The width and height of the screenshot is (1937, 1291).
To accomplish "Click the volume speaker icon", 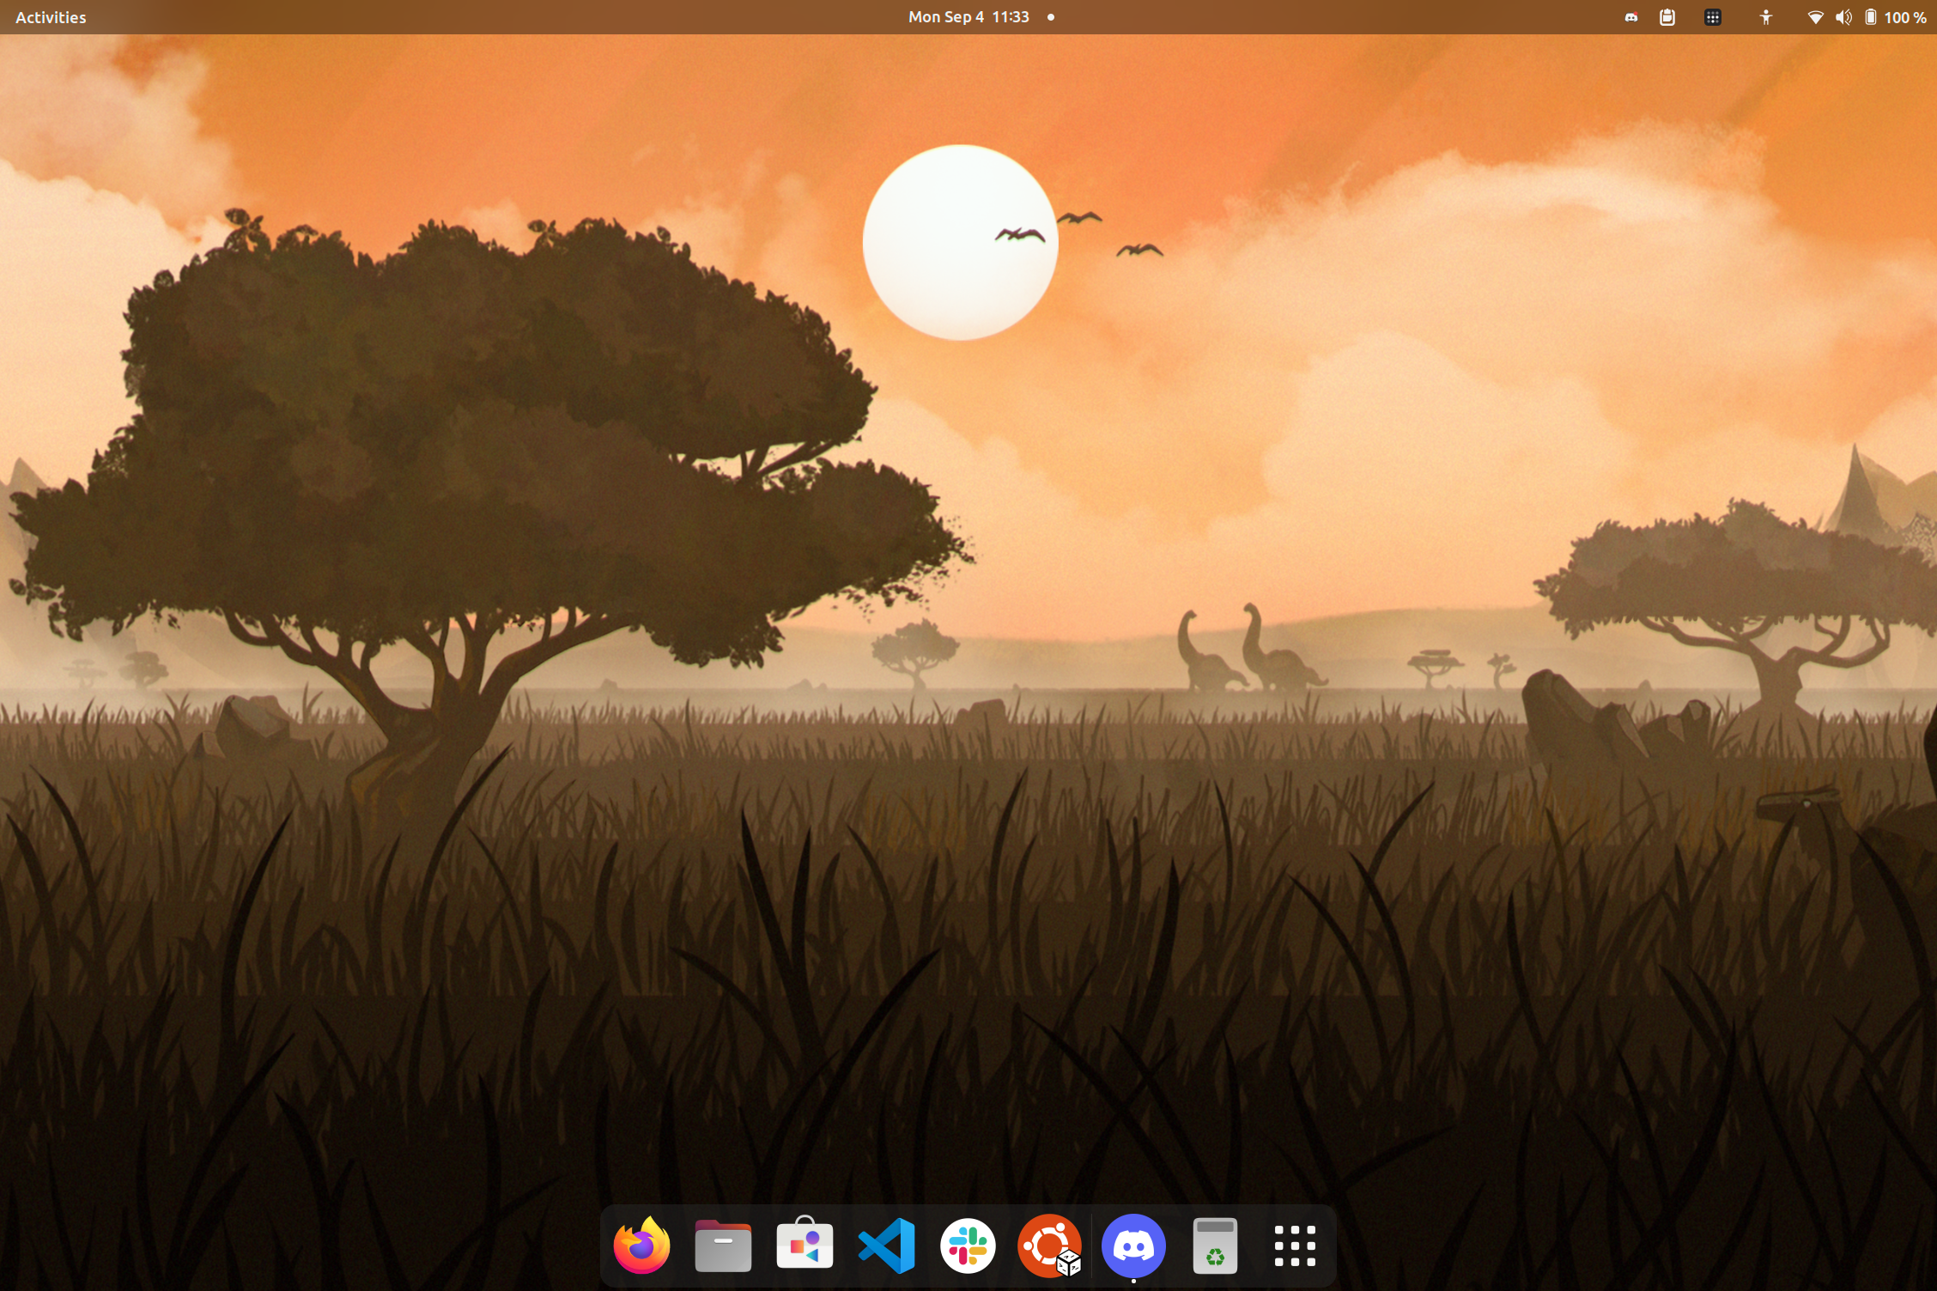I will coord(1843,17).
